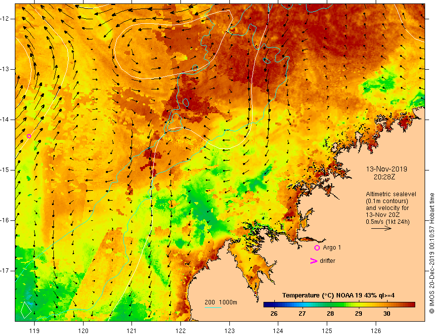
Task: Click the '0.5m/s (1kt 24h)' text
Action: pos(388,222)
